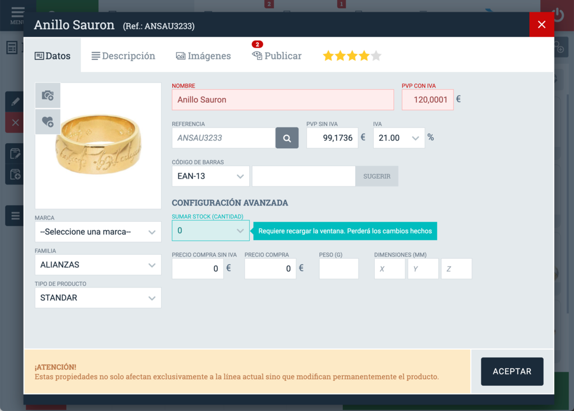The height and width of the screenshot is (411, 574).
Task: Click the Z dimension field
Action: click(x=456, y=269)
